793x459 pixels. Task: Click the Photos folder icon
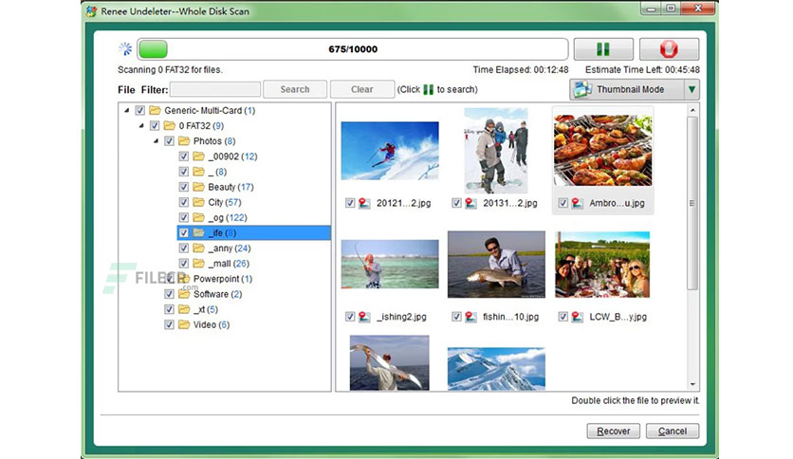coord(184,141)
